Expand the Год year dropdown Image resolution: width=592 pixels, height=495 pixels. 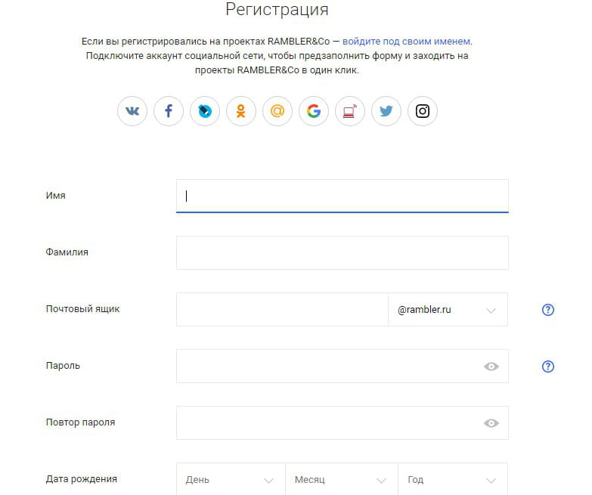point(452,480)
